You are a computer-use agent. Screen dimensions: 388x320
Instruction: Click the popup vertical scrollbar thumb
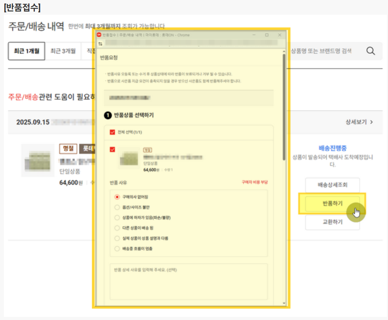tap(284, 107)
